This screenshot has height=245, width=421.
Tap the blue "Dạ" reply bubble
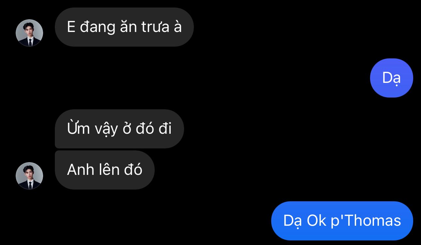(x=392, y=78)
